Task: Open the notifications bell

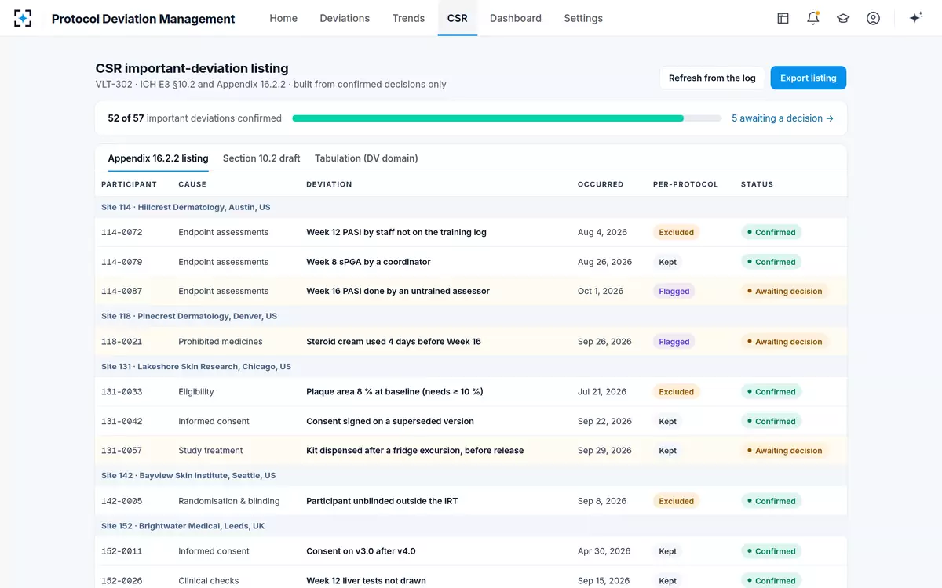Action: pyautogui.click(x=813, y=18)
